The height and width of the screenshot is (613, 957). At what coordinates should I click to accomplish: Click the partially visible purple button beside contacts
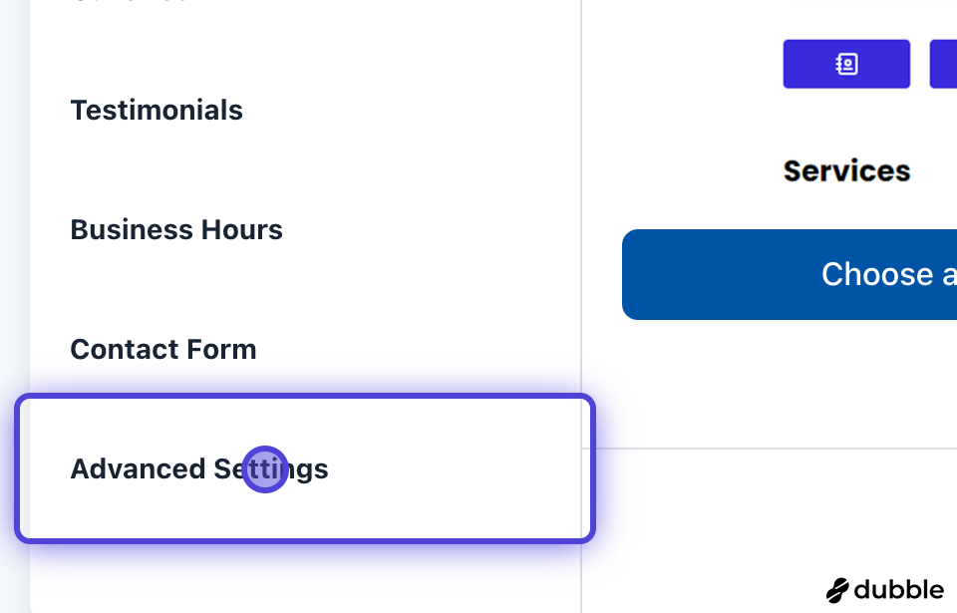coord(943,64)
